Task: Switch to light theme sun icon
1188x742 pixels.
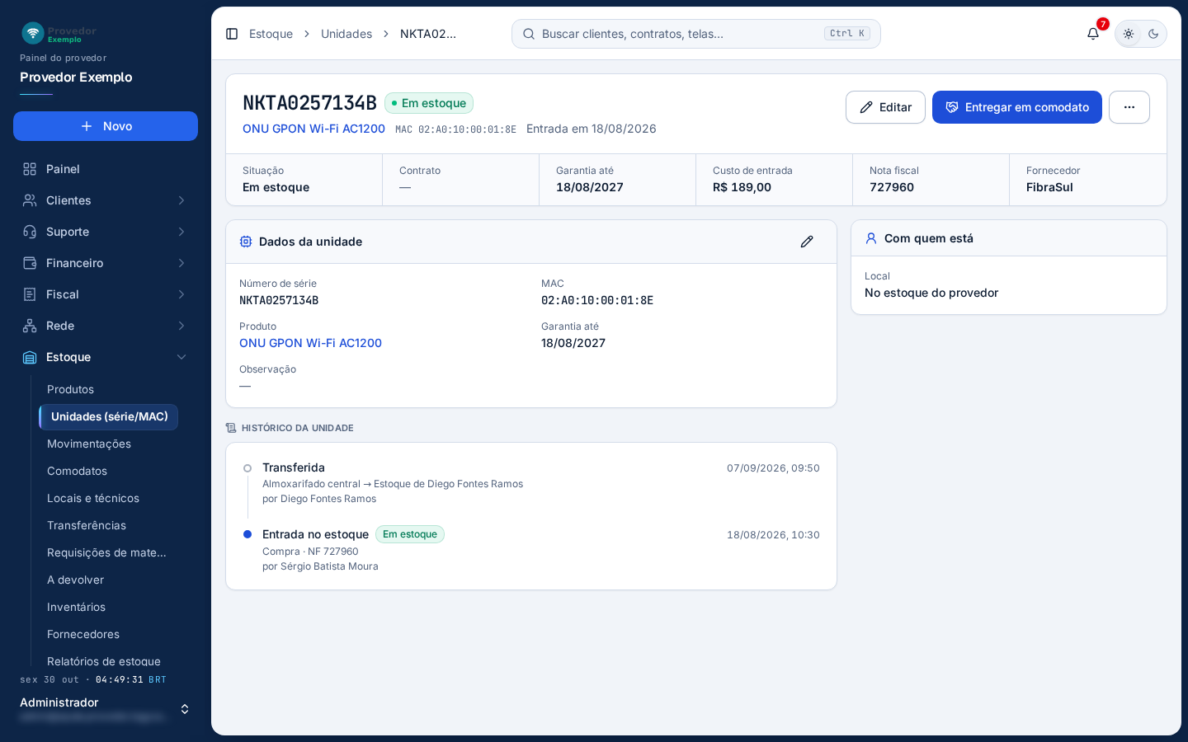Action: tap(1129, 34)
